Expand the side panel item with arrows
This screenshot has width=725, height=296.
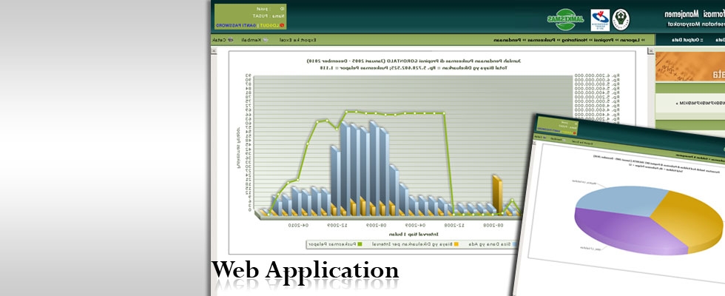(x=695, y=103)
